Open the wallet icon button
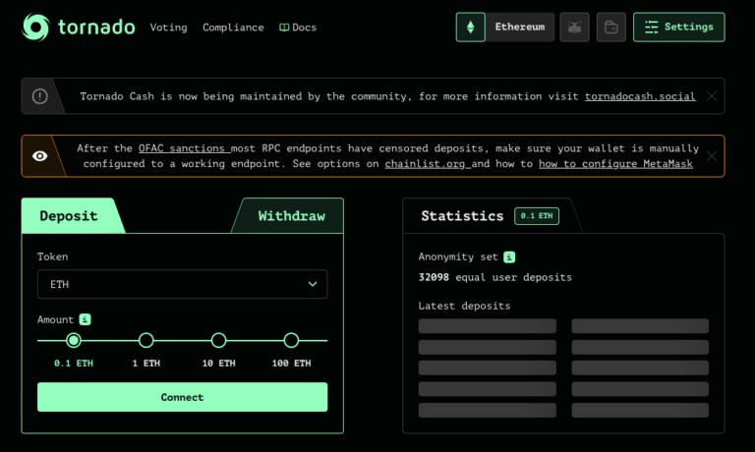755x452 pixels. coord(611,27)
